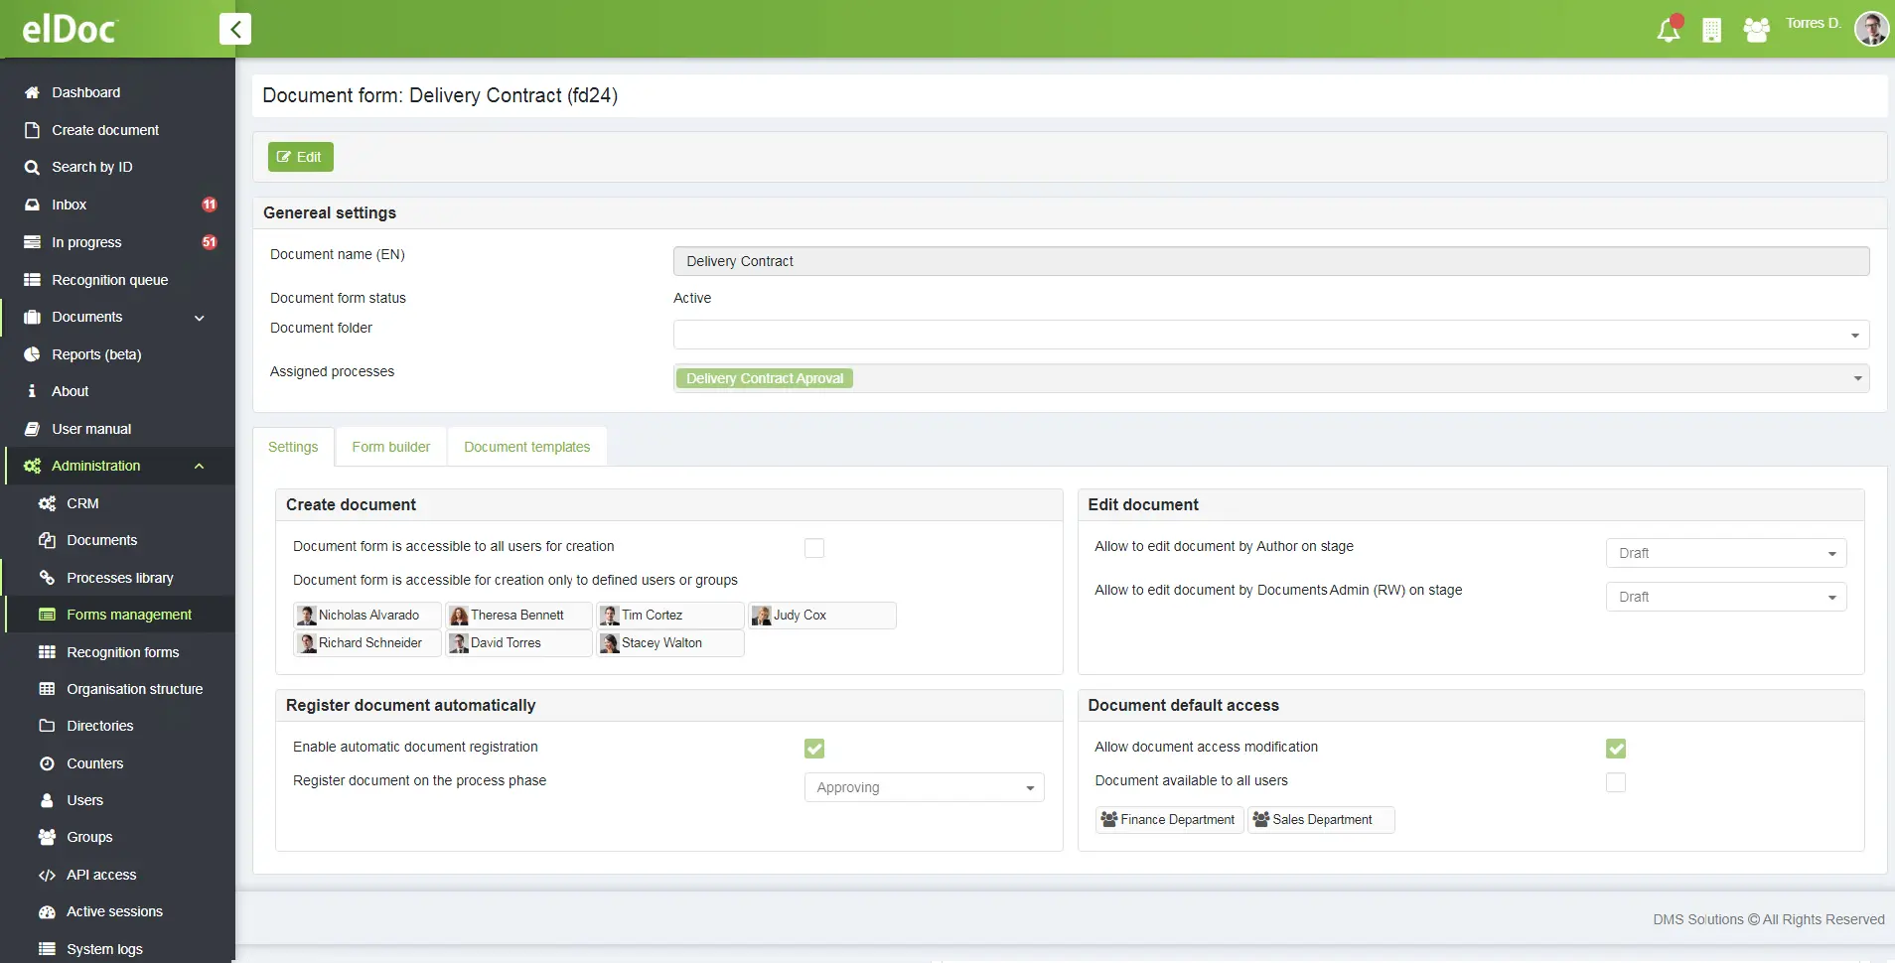Click the System logs list icon

[x=47, y=949]
